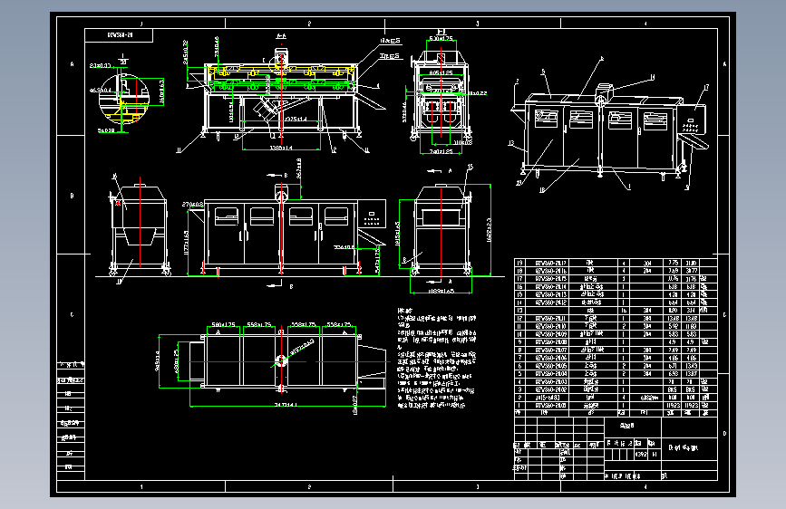The width and height of the screenshot is (786, 509).
Task: Click weight 5.92 in parts list row 11
Action: (674, 326)
